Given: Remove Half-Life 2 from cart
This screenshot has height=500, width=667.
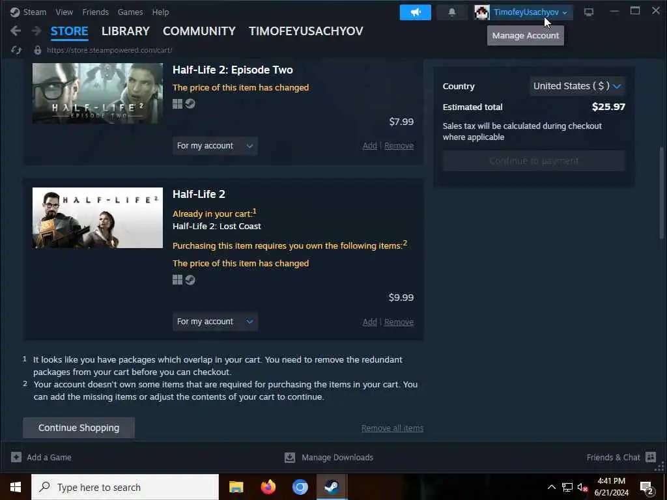Looking at the screenshot, I should tap(399, 322).
